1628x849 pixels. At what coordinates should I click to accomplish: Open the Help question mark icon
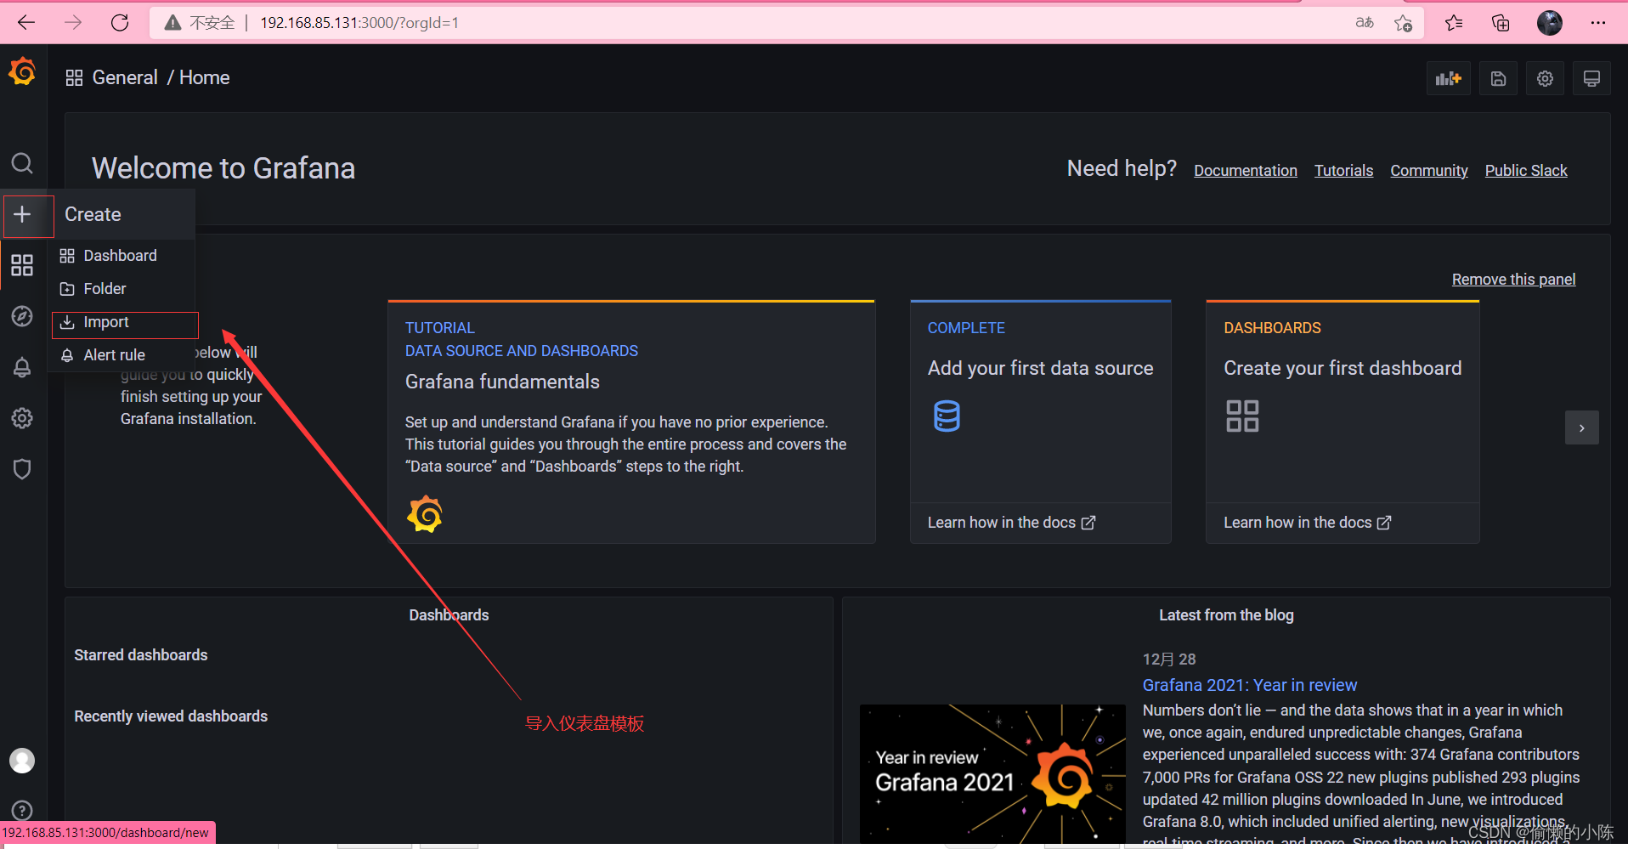pyautogui.click(x=22, y=811)
